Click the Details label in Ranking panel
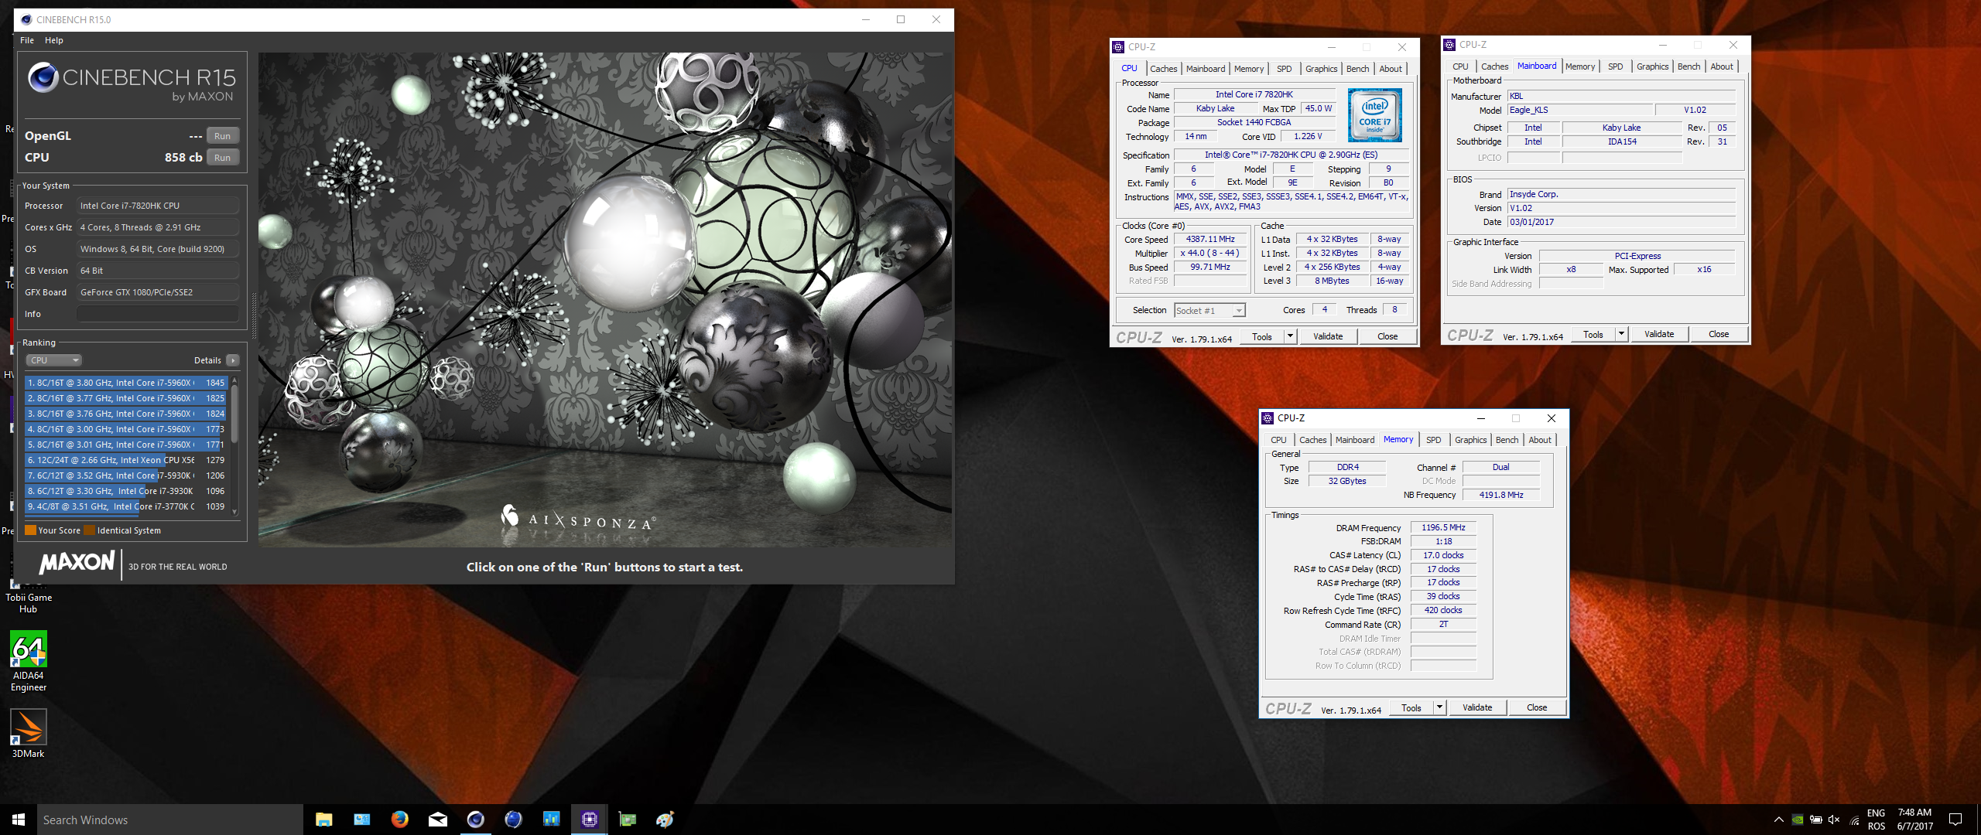The width and height of the screenshot is (1981, 835). 207,360
